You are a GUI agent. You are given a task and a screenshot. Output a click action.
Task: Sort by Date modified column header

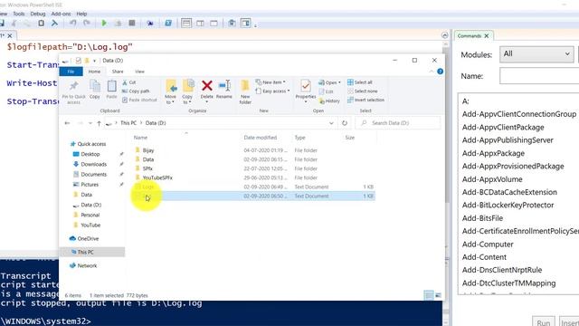coord(261,138)
